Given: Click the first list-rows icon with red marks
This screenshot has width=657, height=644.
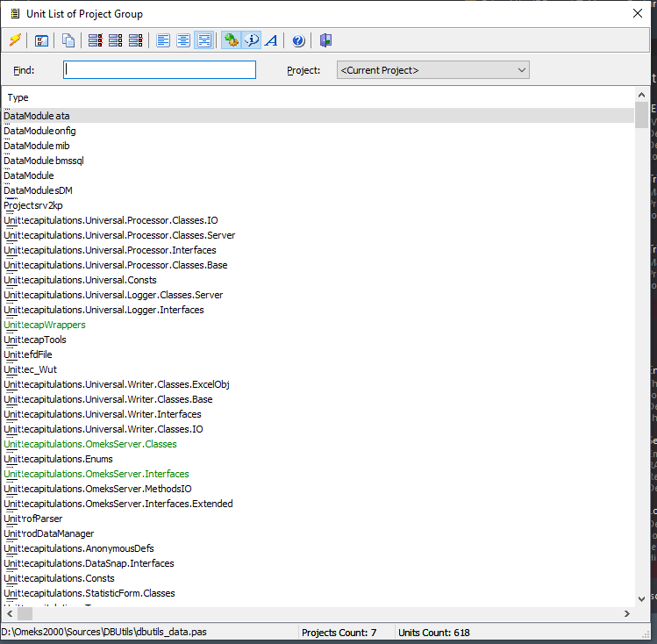Looking at the screenshot, I should click(x=96, y=40).
